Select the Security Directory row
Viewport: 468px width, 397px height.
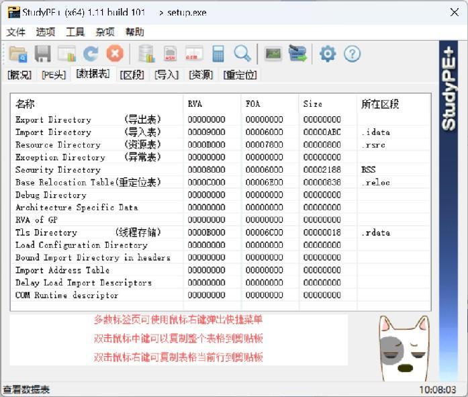pyautogui.click(x=220, y=170)
